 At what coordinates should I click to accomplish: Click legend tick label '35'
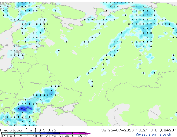[67, 136]
